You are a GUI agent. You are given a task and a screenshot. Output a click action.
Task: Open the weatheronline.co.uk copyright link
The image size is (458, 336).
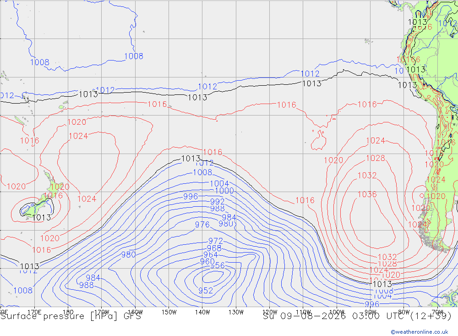click(x=420, y=332)
